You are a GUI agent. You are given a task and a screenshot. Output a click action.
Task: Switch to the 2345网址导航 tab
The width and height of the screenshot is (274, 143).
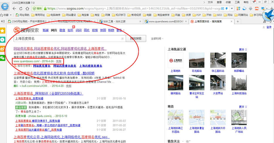point(29,21)
